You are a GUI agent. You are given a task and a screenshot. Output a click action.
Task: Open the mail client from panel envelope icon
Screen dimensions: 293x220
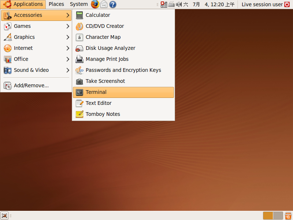coord(104,4)
